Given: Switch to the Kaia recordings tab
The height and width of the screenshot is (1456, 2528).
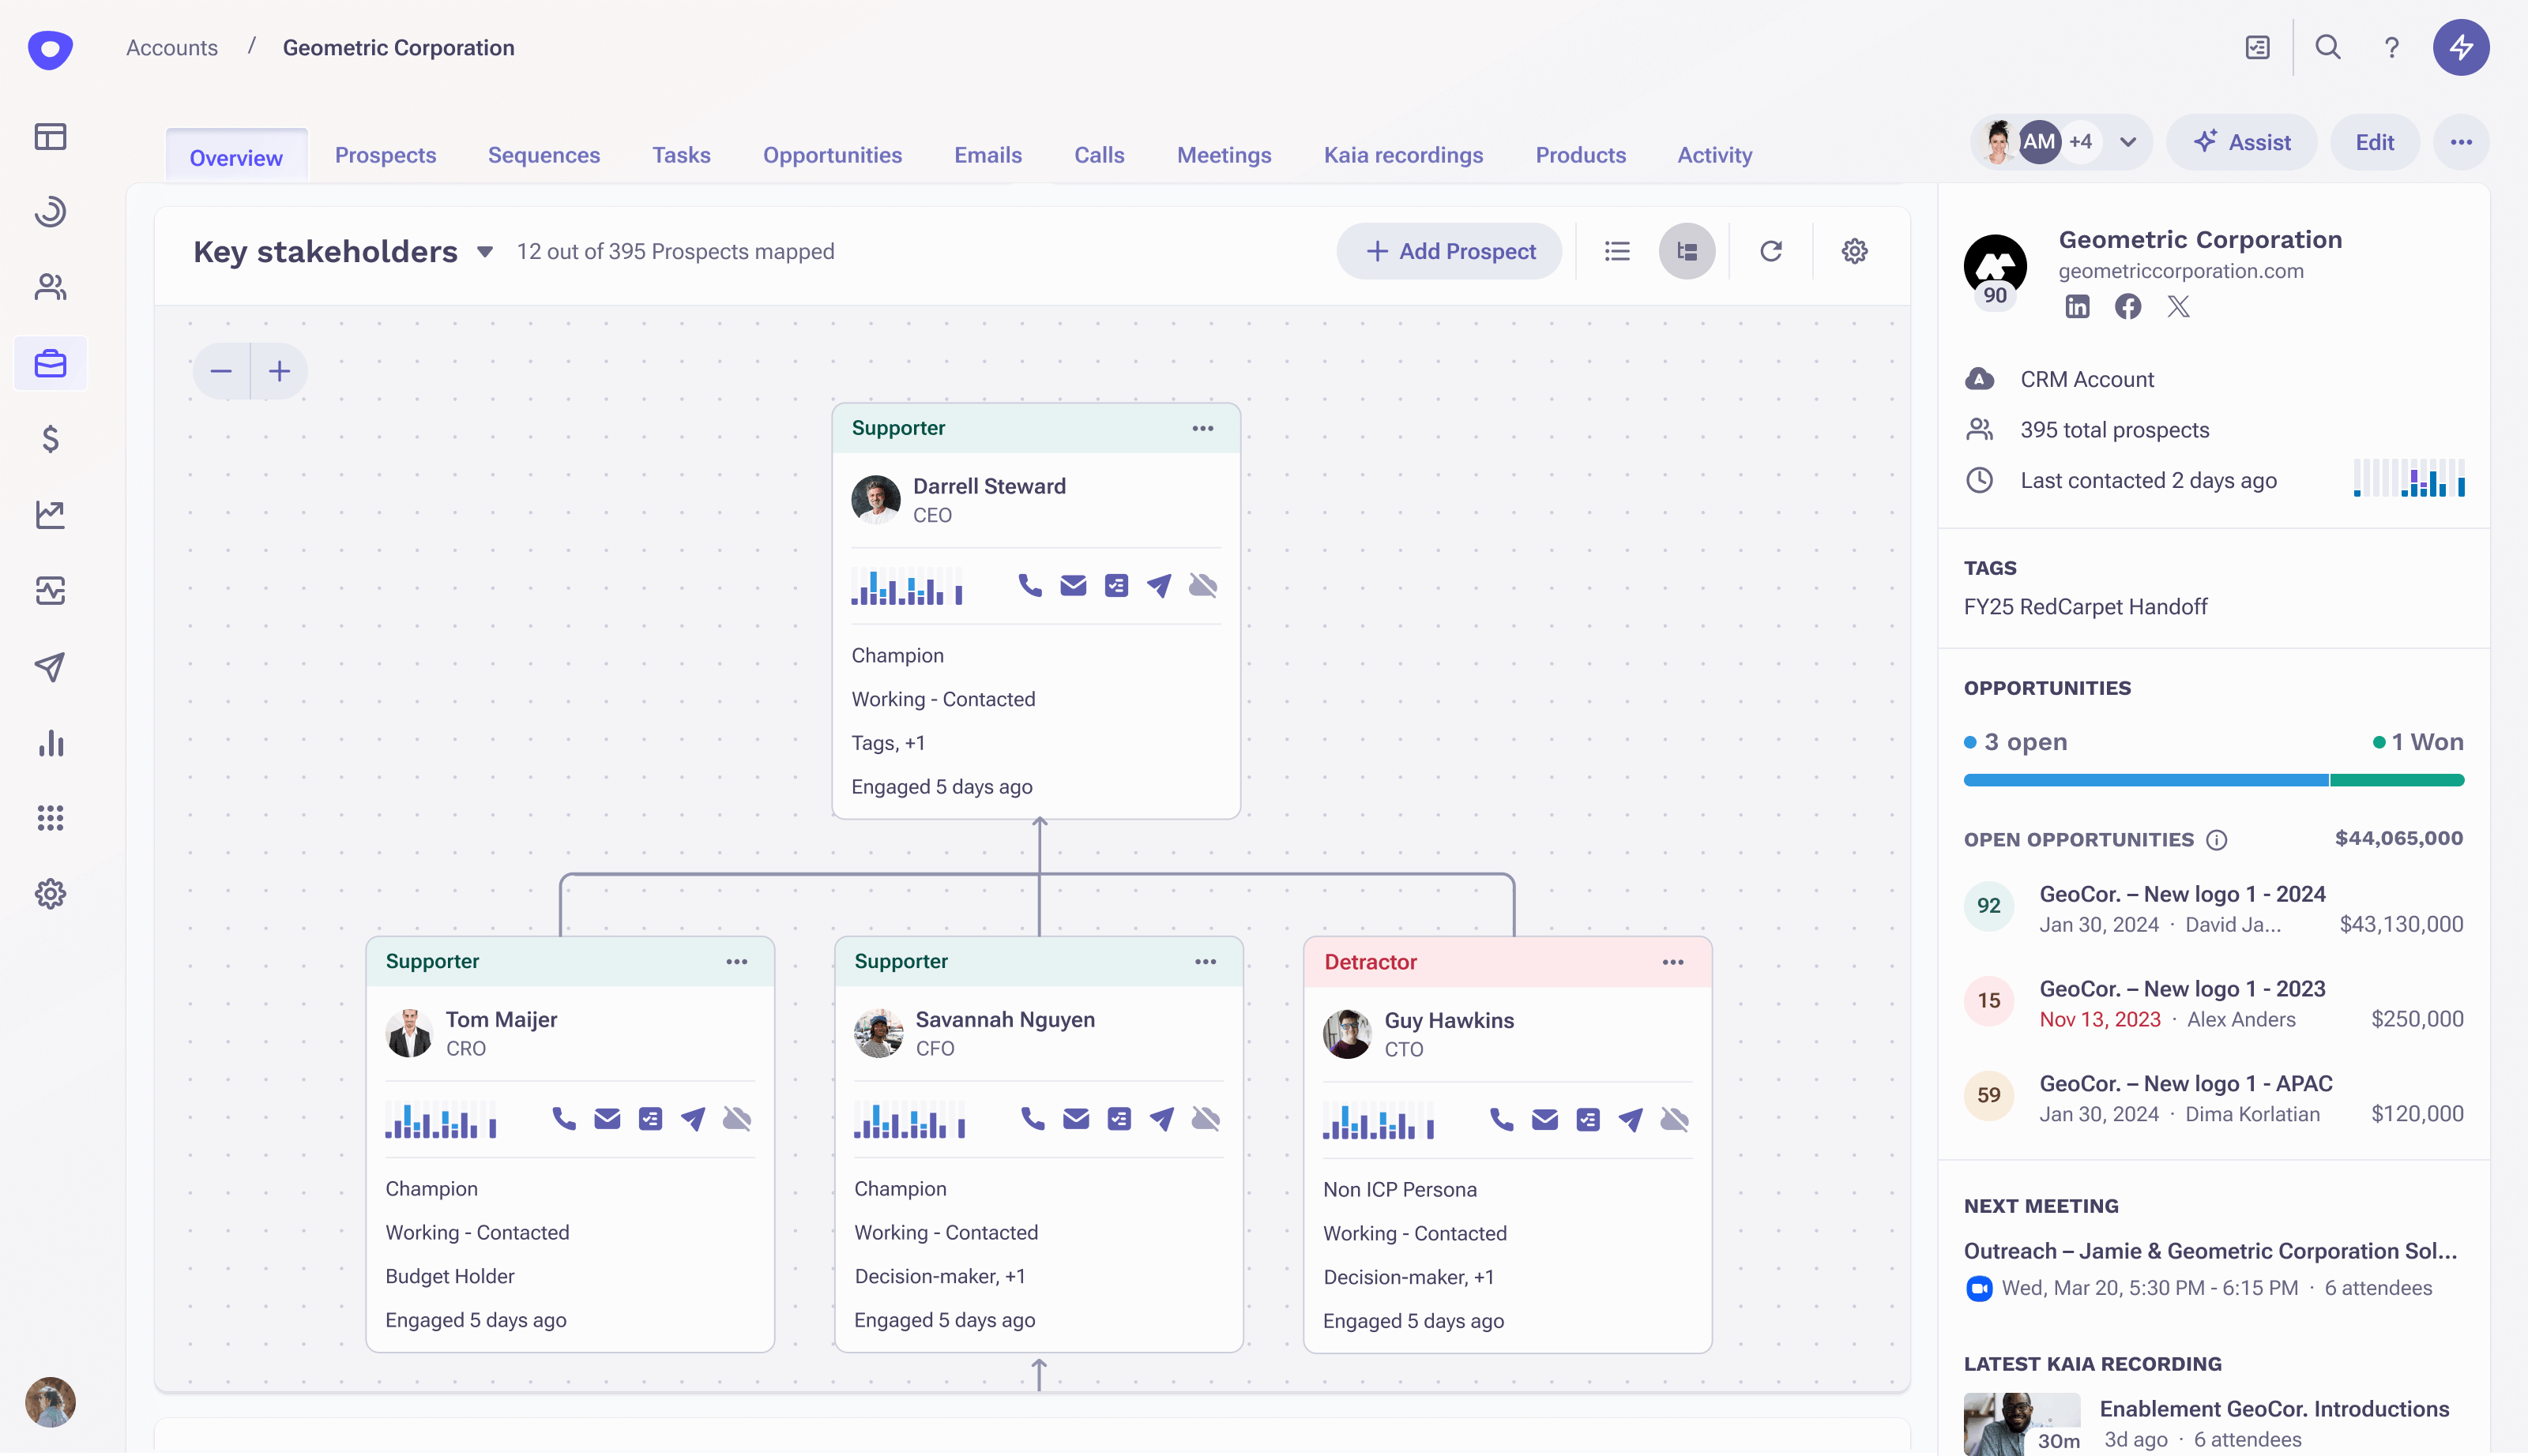Looking at the screenshot, I should [1404, 155].
